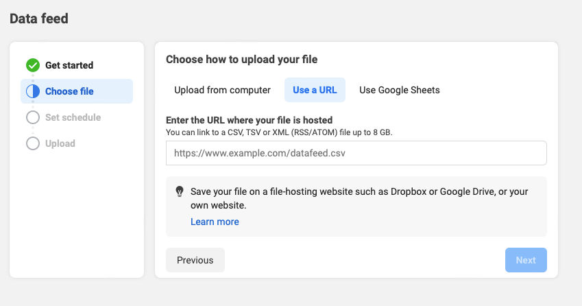The height and width of the screenshot is (306, 582).
Task: Open the Learn more link
Action: [215, 222]
